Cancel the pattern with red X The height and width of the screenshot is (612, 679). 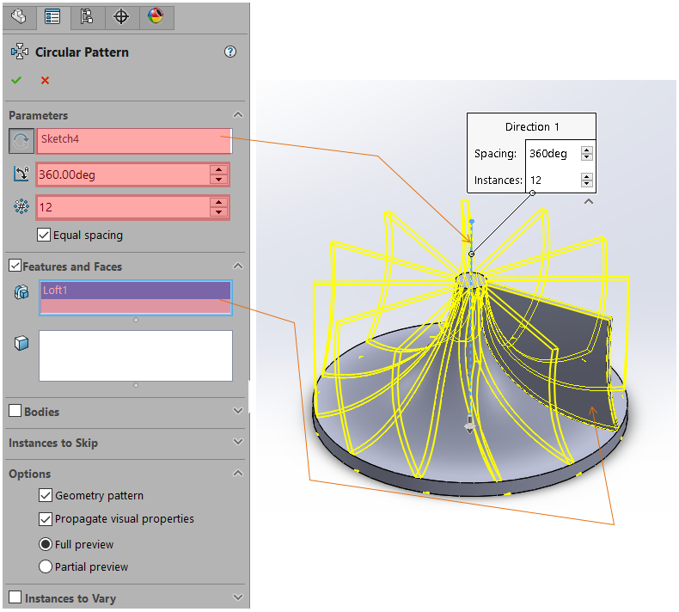tap(45, 80)
